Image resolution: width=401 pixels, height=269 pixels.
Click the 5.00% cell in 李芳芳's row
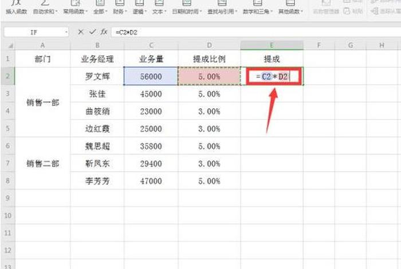(209, 181)
